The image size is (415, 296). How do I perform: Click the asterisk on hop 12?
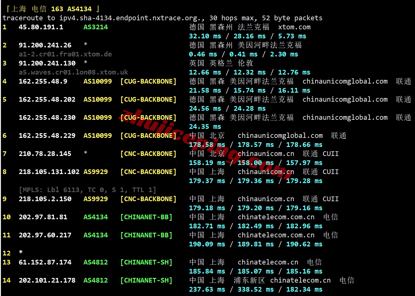pyautogui.click(x=21, y=252)
